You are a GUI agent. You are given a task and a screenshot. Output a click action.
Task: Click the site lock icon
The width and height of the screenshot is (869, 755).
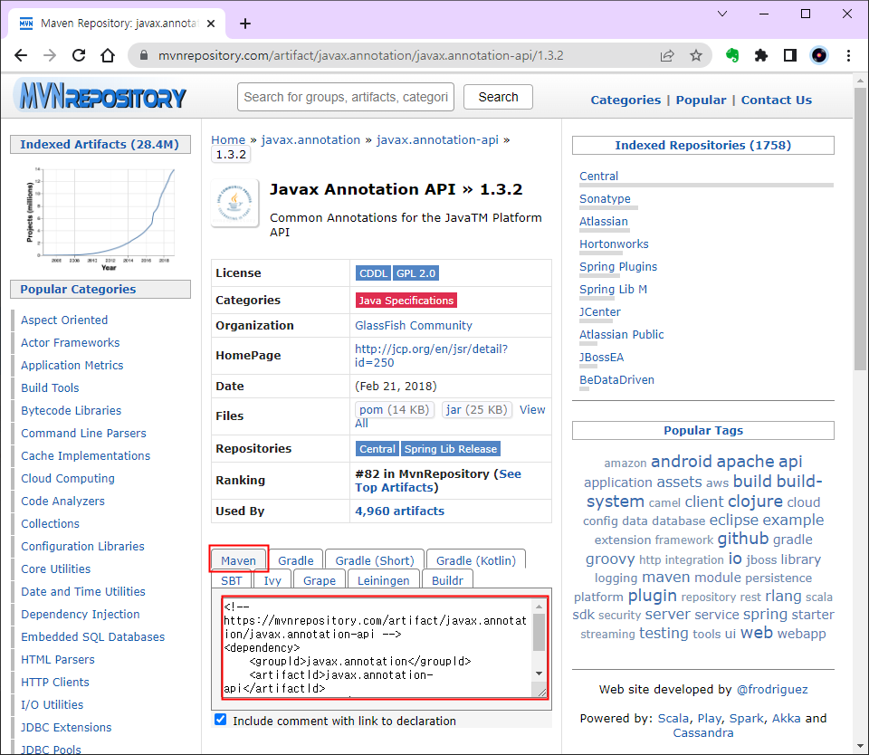coord(144,55)
